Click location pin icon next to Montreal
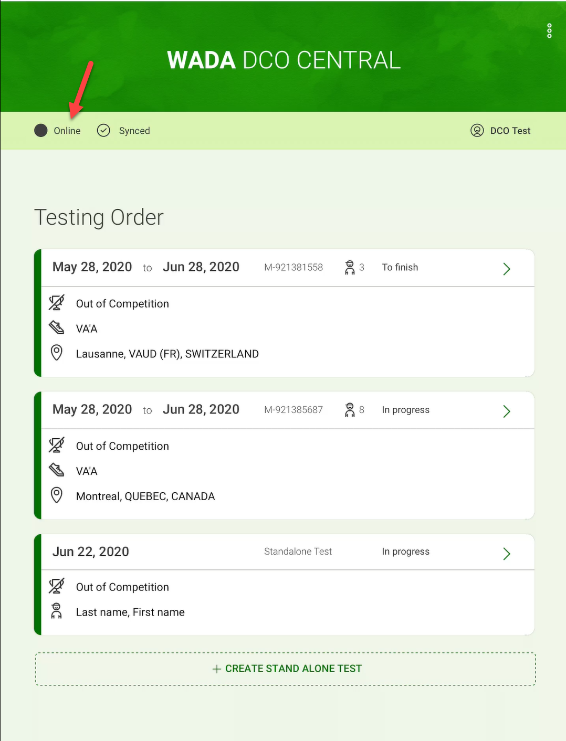This screenshot has width=566, height=741. click(x=57, y=495)
